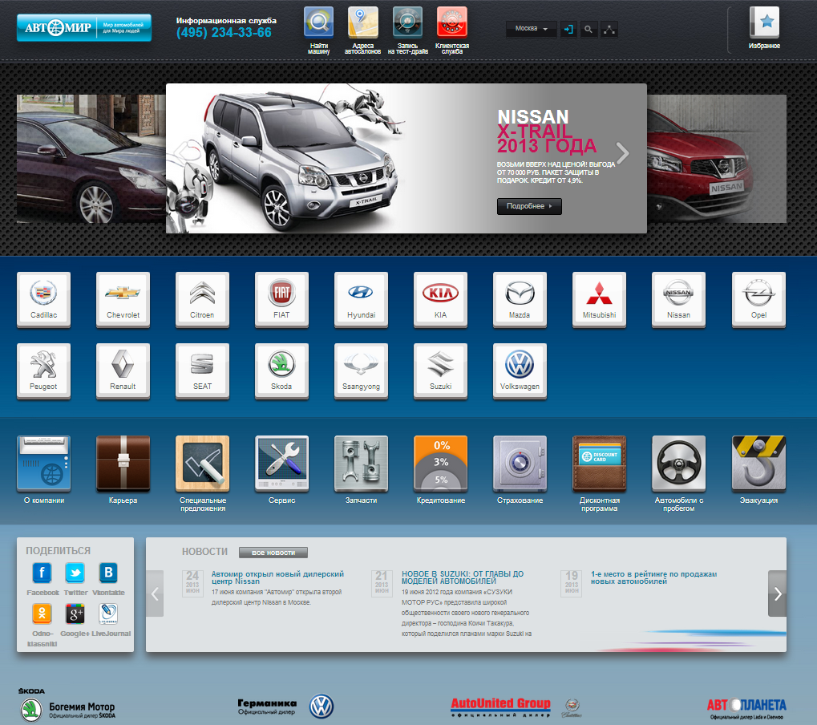Open the Запчасти pistons icon

pyautogui.click(x=361, y=464)
